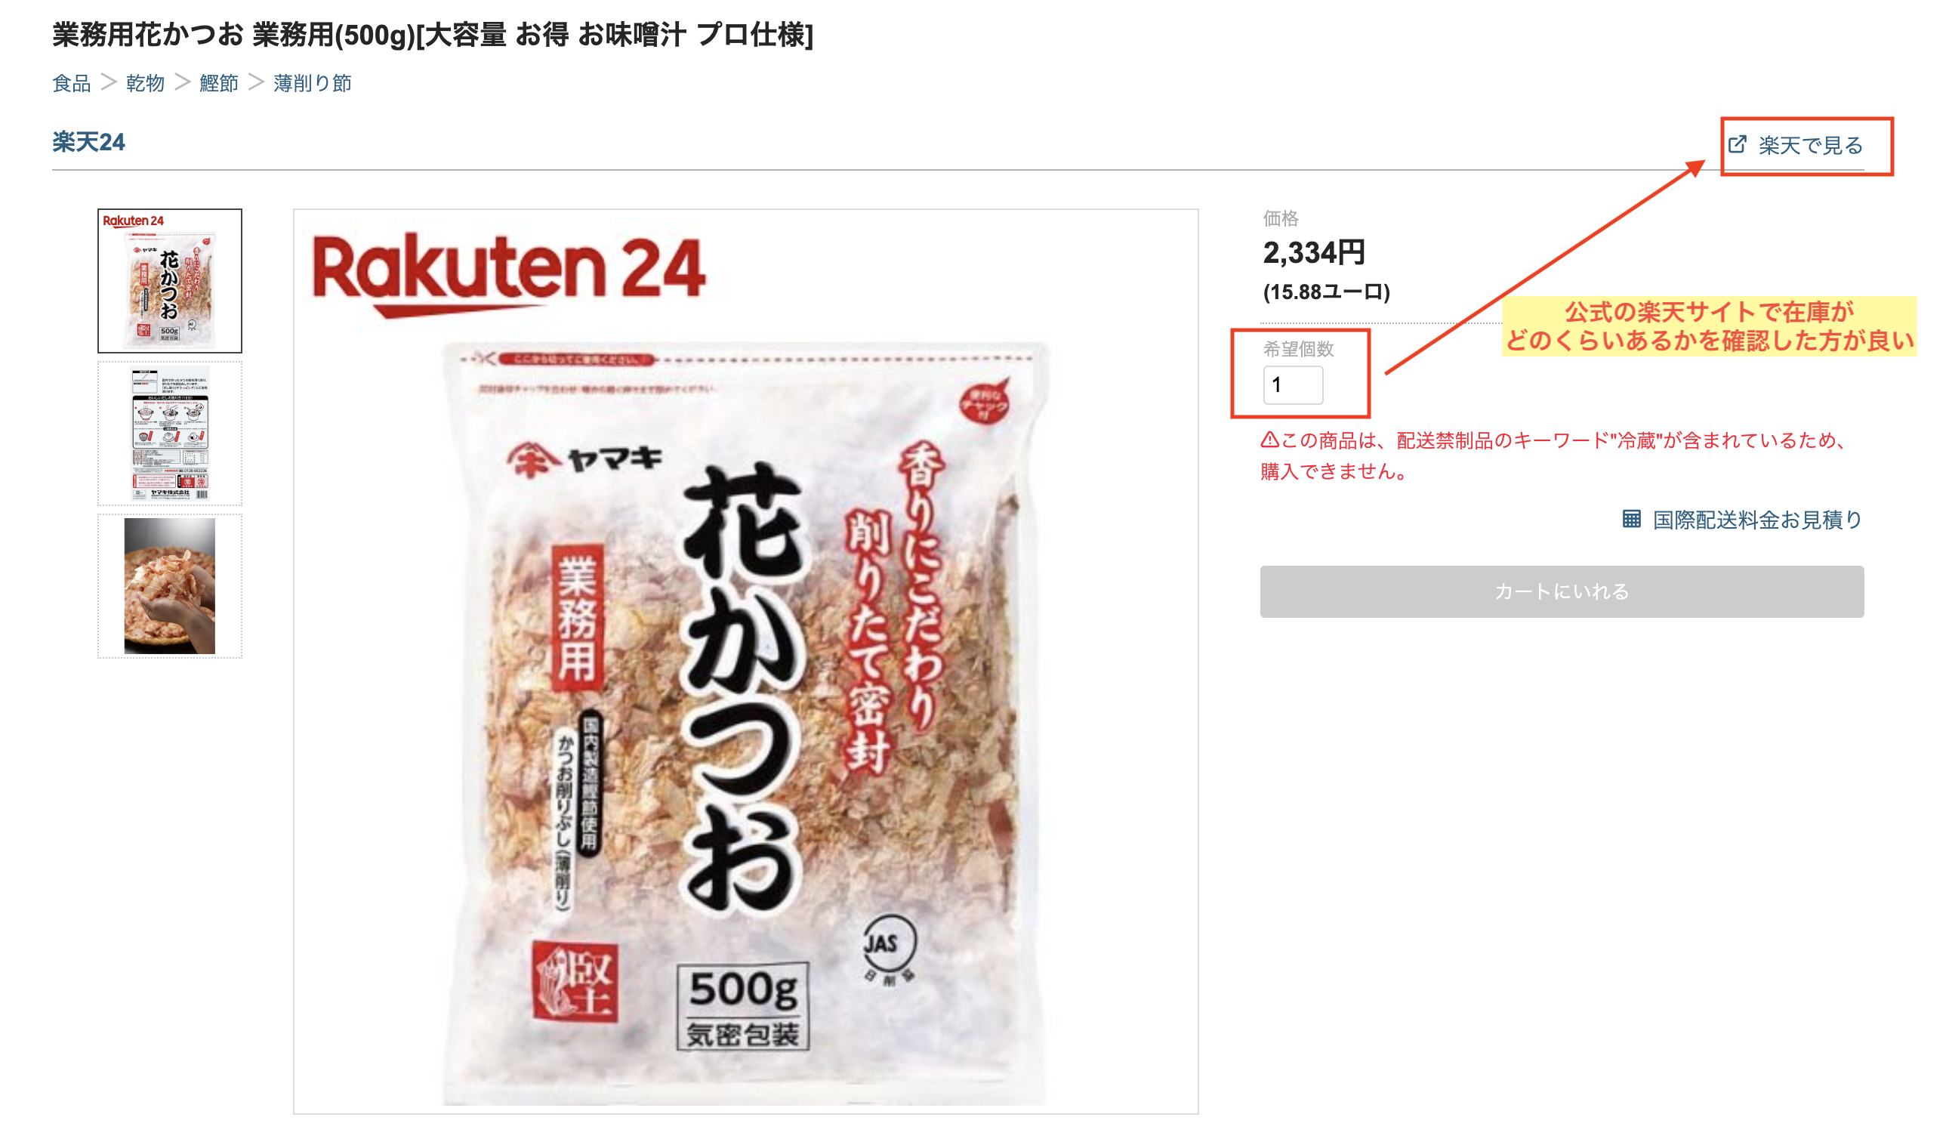Click the price 2,334円
The width and height of the screenshot is (1949, 1139).
pos(1313,252)
